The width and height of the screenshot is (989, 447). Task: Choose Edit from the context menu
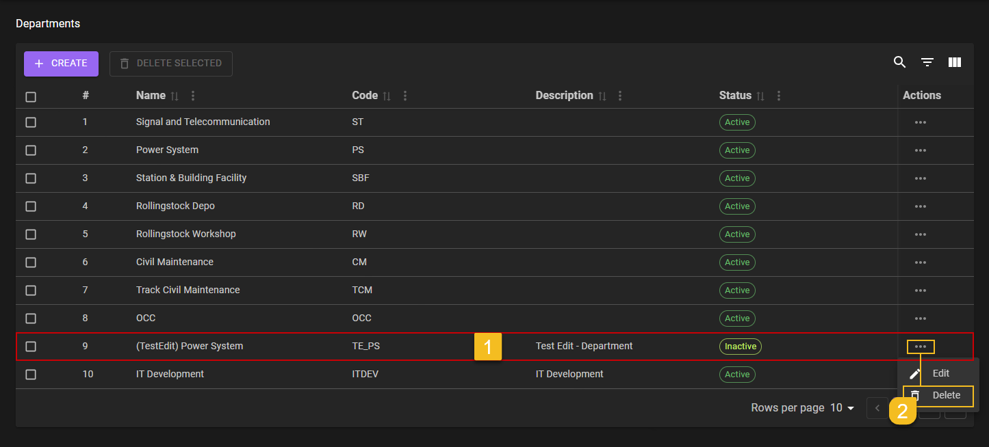pyautogui.click(x=940, y=373)
